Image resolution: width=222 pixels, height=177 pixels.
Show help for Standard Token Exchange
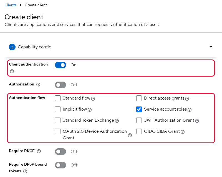(117, 121)
